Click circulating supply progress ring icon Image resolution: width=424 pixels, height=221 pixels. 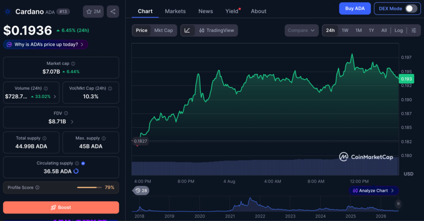(x=76, y=171)
